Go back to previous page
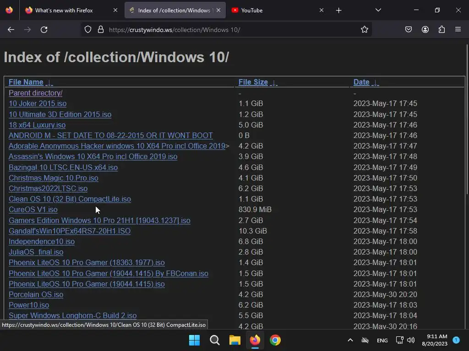Screen dimensions: 469x351 point(11,30)
